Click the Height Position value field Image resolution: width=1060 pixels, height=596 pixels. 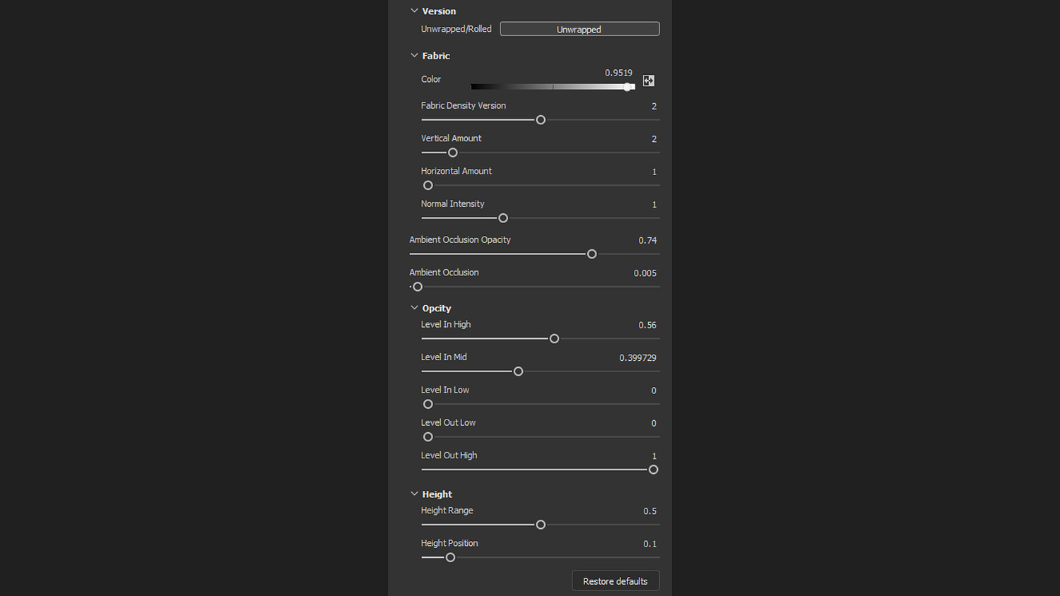pyautogui.click(x=649, y=544)
